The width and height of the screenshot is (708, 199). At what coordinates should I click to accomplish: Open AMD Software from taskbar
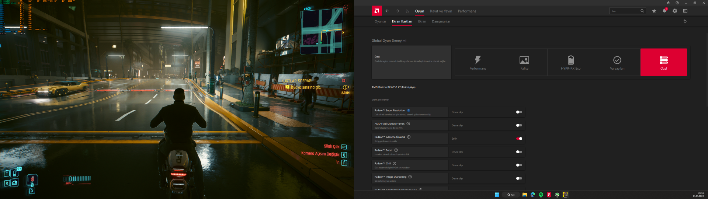pyautogui.click(x=549, y=195)
